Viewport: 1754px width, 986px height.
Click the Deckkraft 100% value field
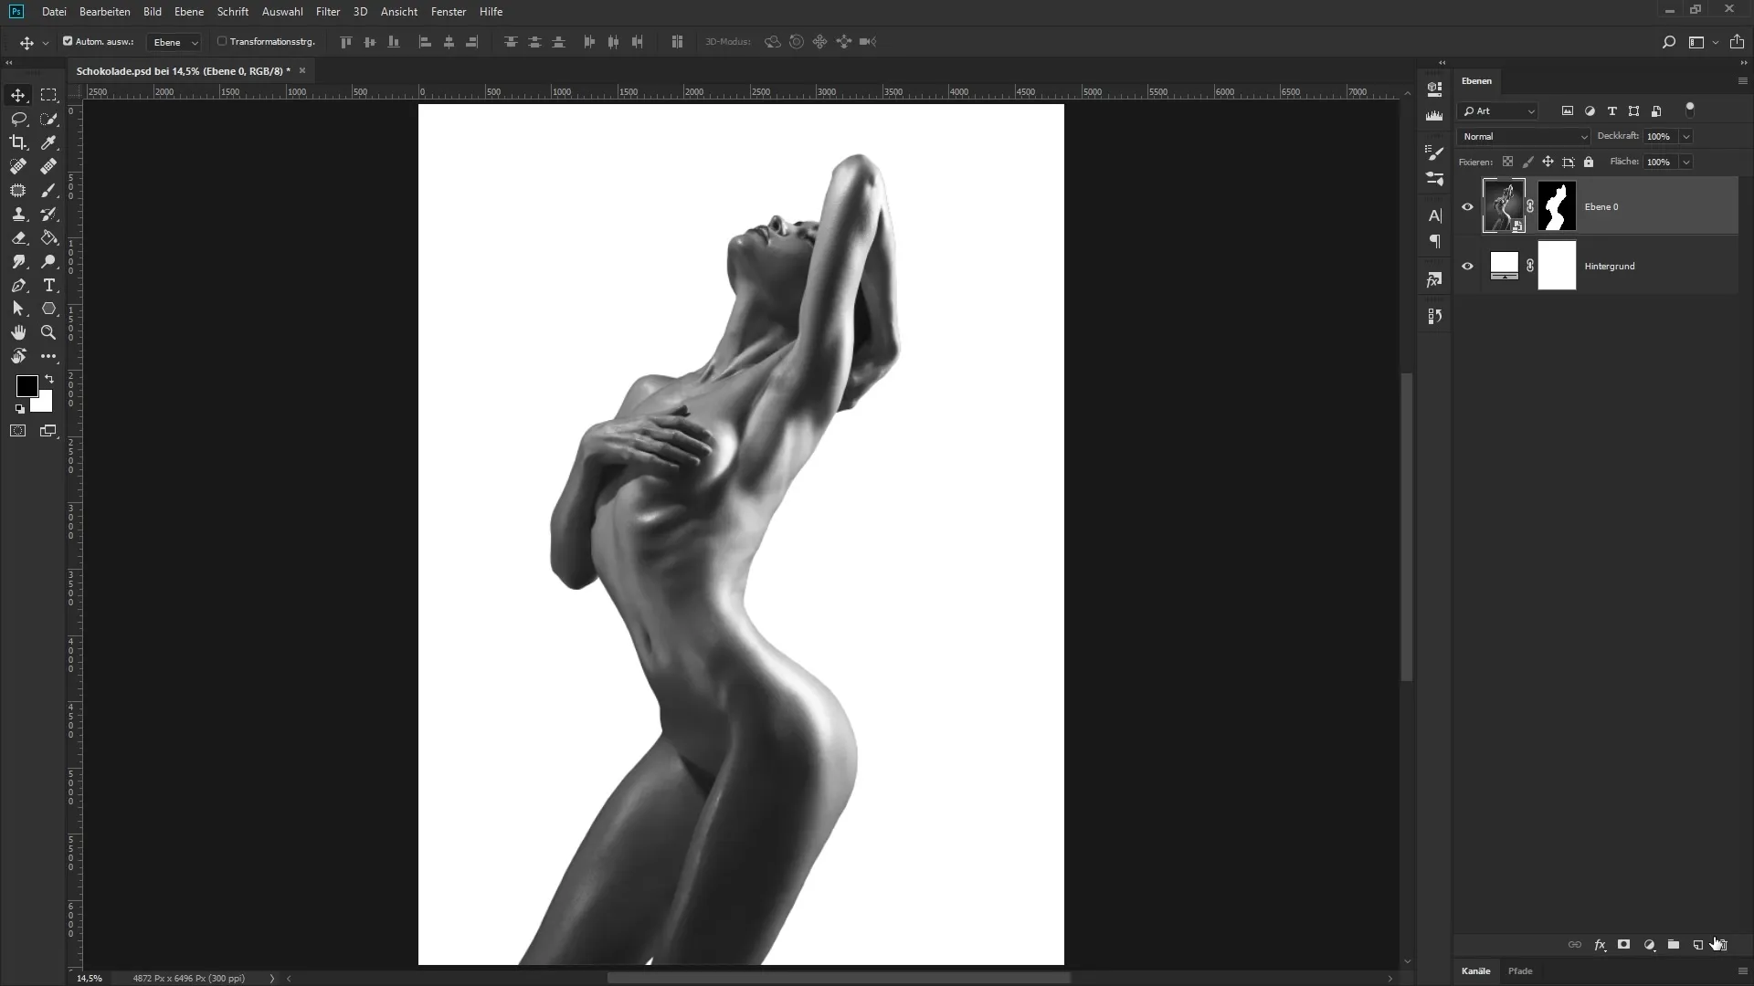tap(1661, 137)
